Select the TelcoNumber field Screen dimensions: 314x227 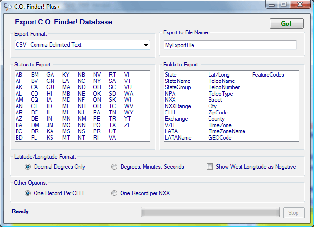point(224,87)
